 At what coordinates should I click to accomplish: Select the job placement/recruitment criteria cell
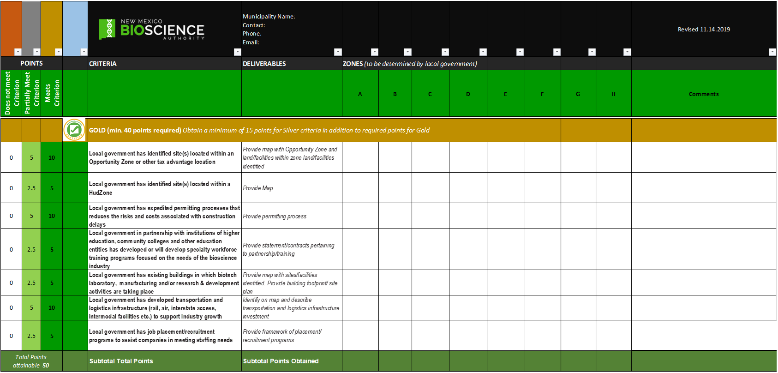165,336
